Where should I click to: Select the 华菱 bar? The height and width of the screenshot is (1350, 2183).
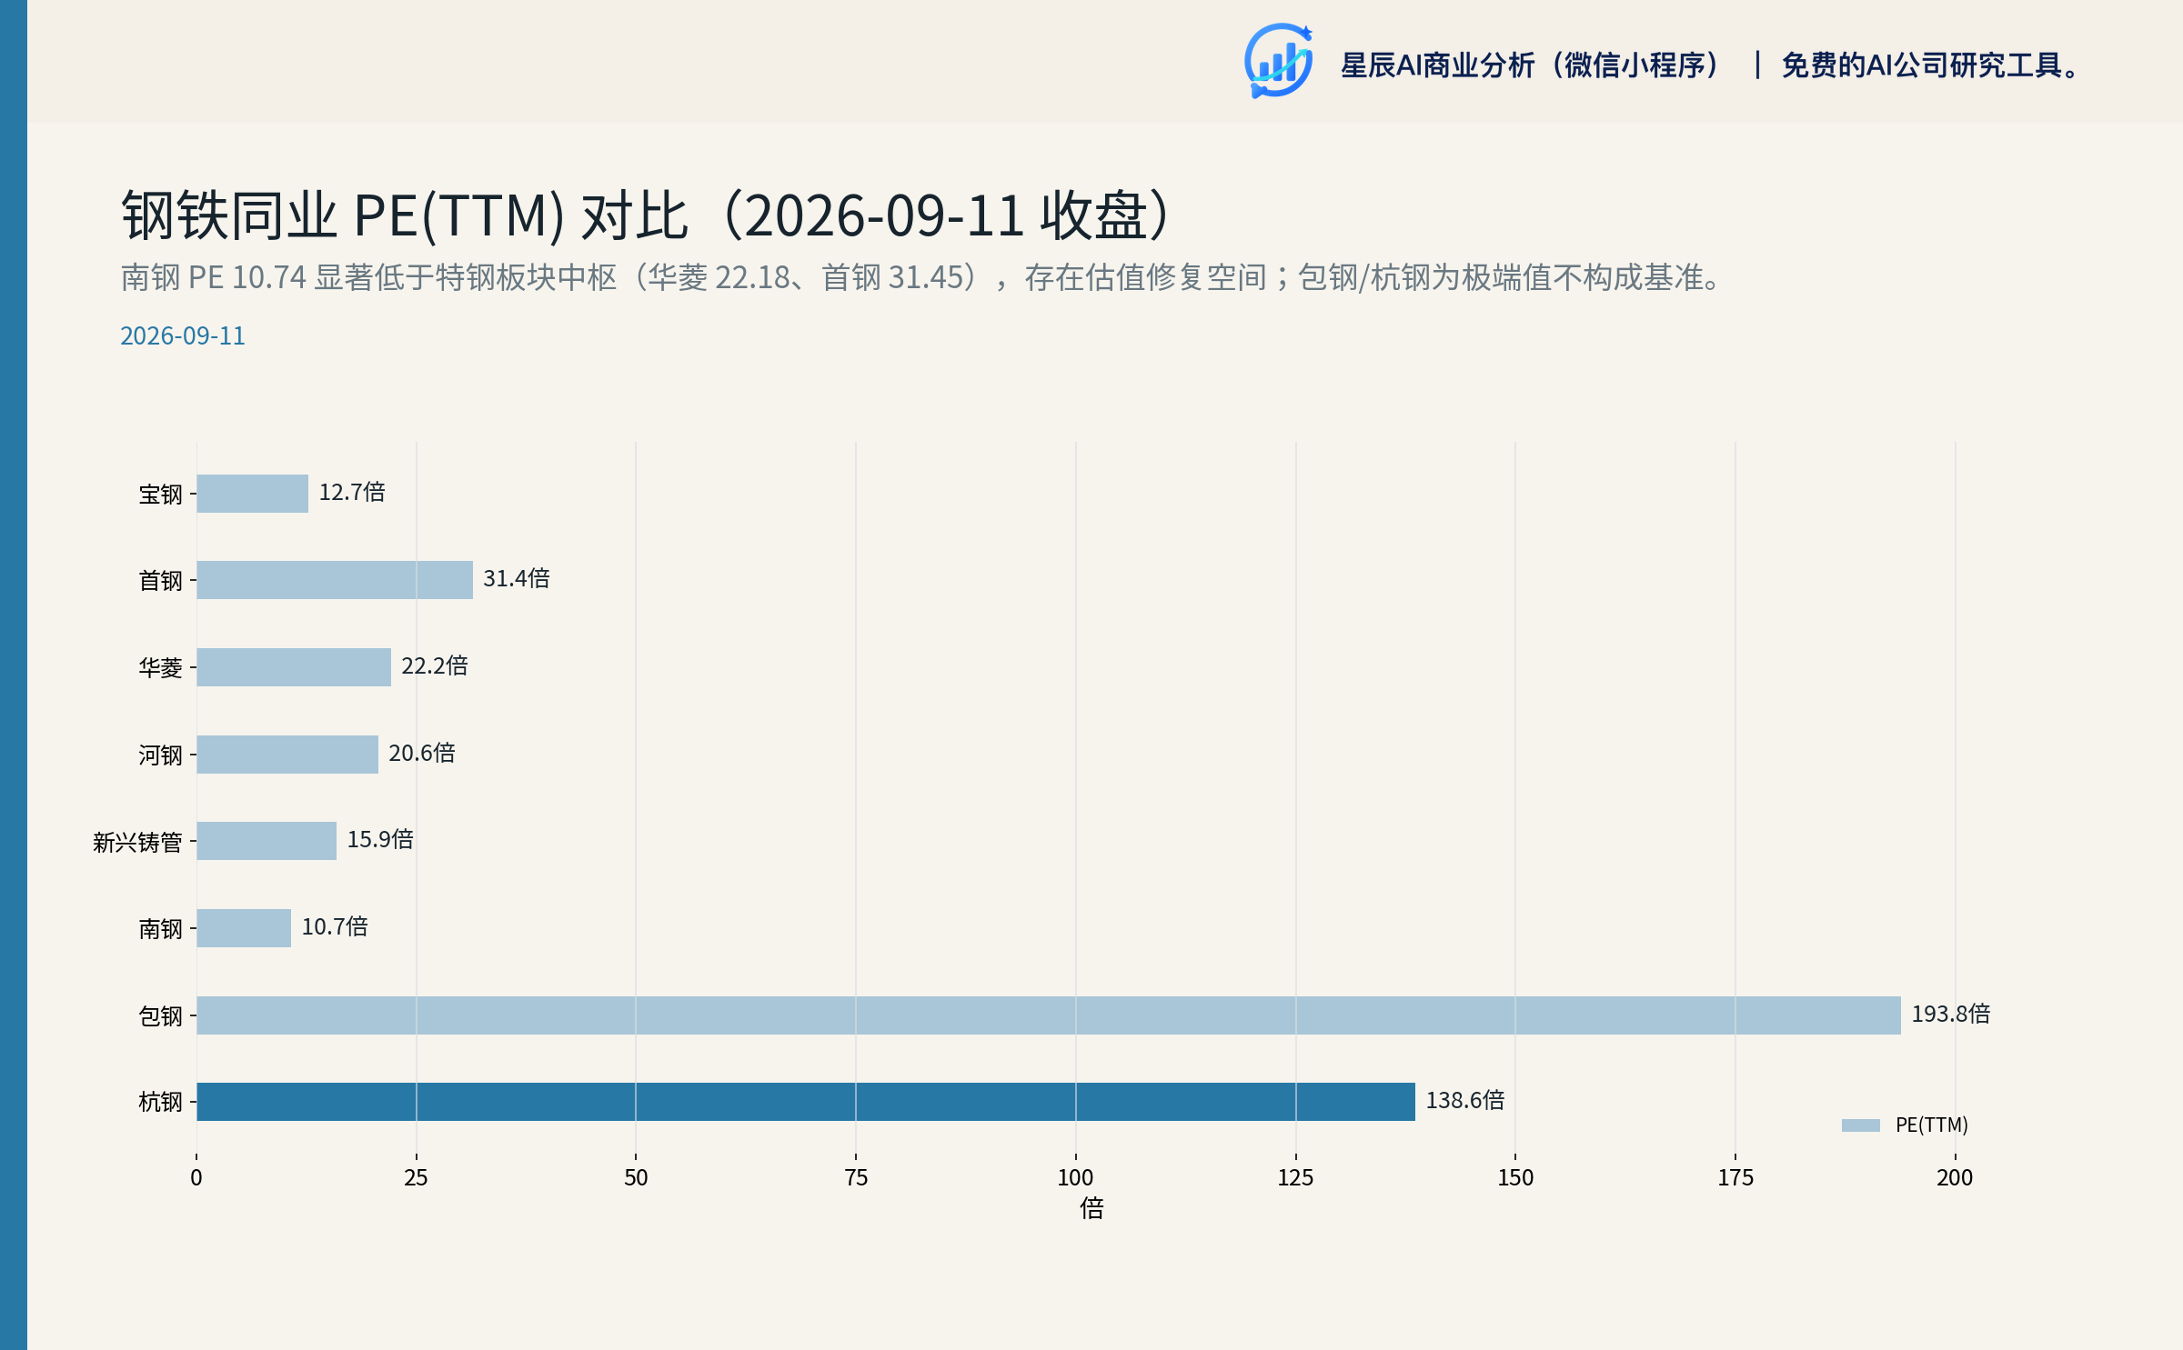pyautogui.click(x=294, y=667)
